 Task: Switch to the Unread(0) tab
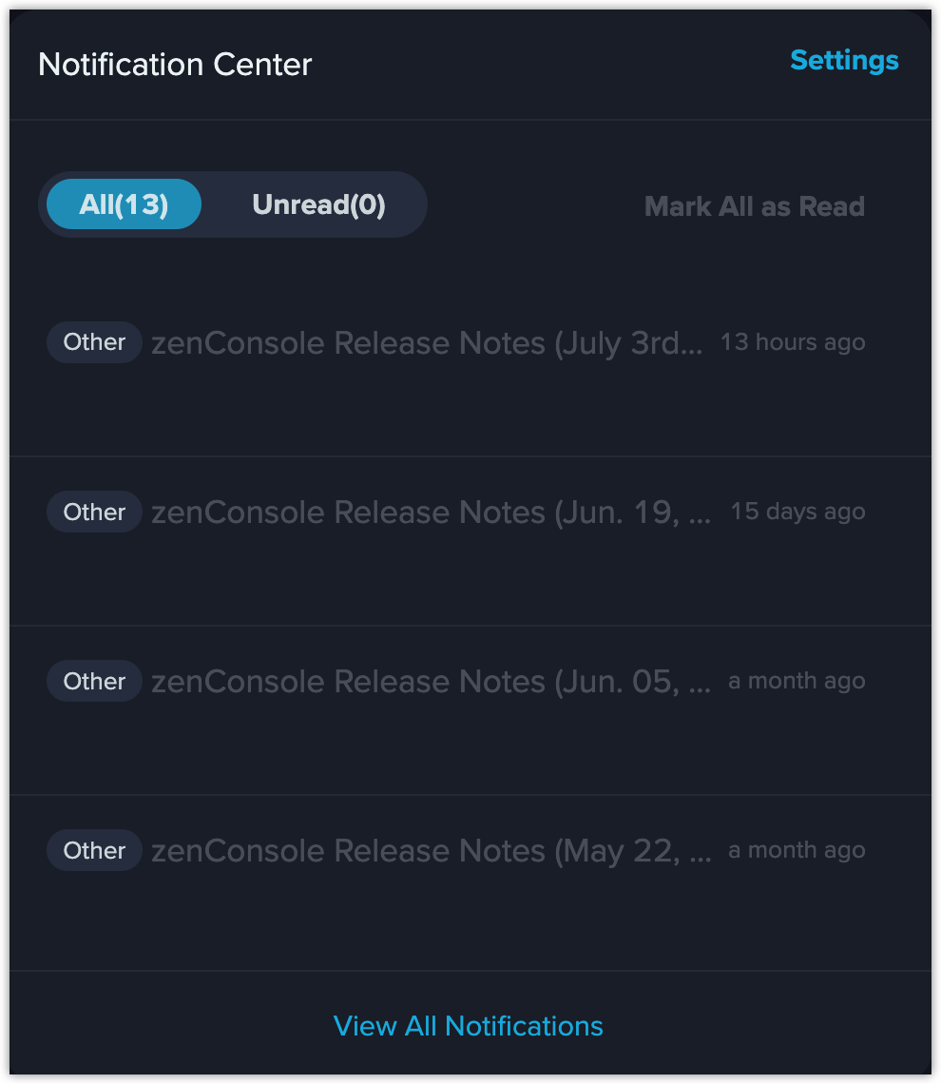coord(318,203)
